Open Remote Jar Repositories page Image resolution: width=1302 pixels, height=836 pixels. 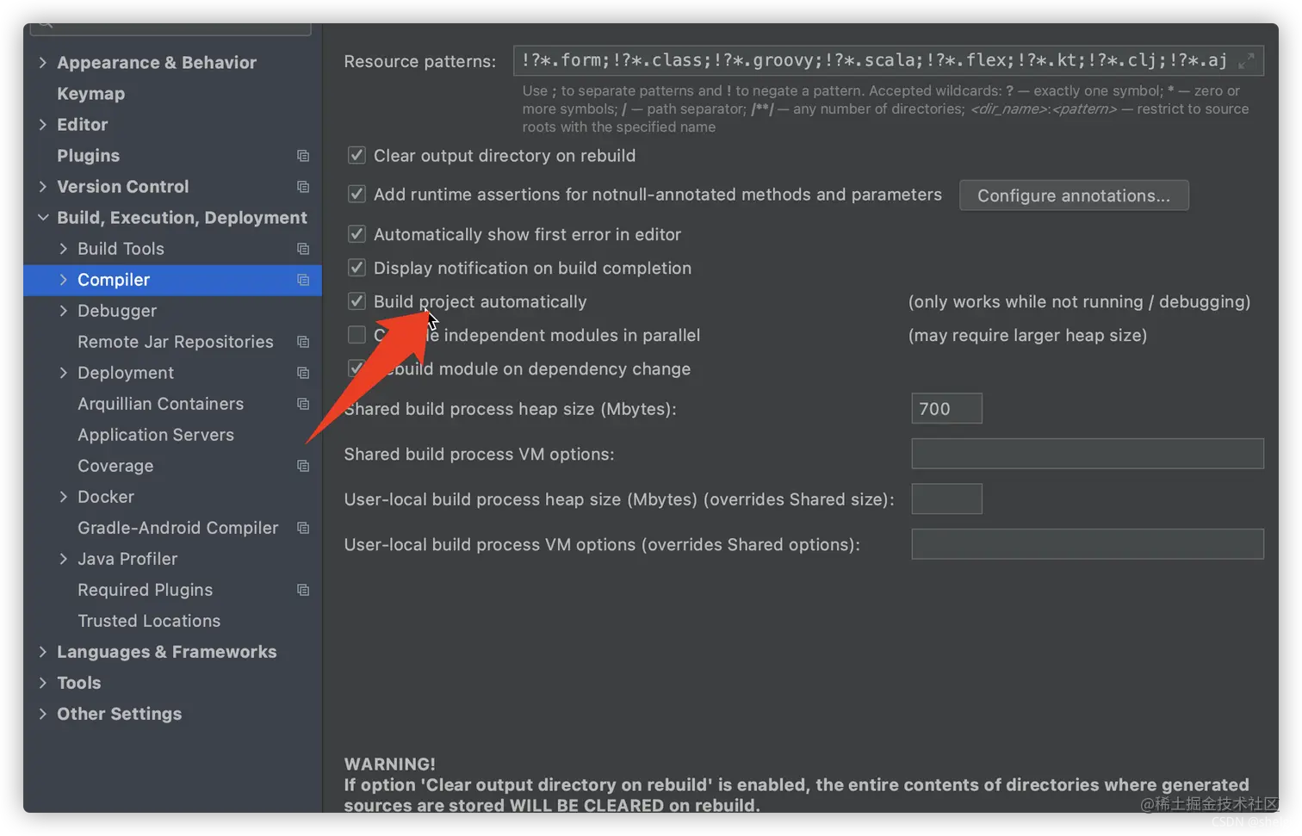(x=176, y=342)
